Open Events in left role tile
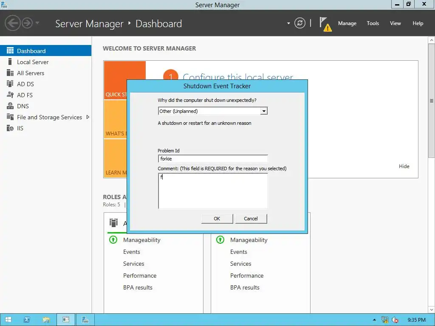Screen dimensions: 435x326 (132, 252)
